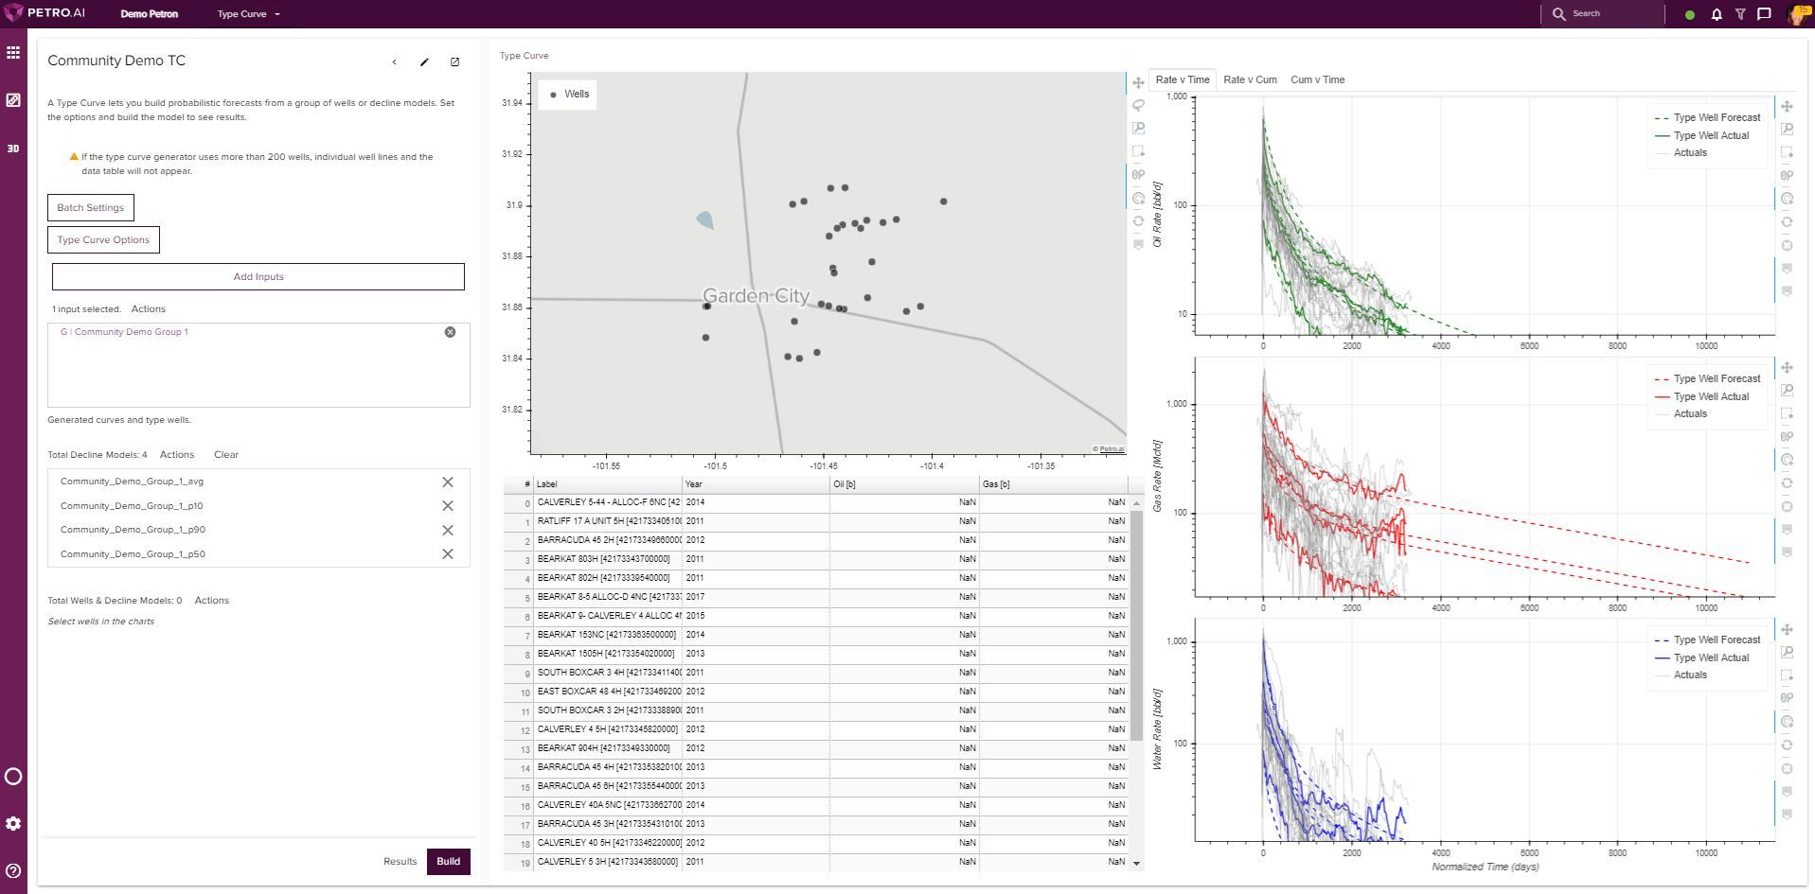Select the Pan tool on the gas rate chart
This screenshot has height=894, width=1815.
[x=1787, y=368]
